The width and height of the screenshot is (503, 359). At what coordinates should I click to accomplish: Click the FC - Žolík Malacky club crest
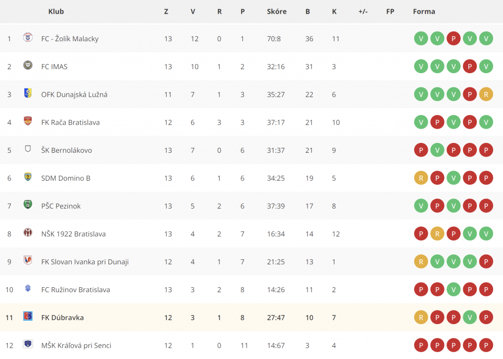coord(28,37)
